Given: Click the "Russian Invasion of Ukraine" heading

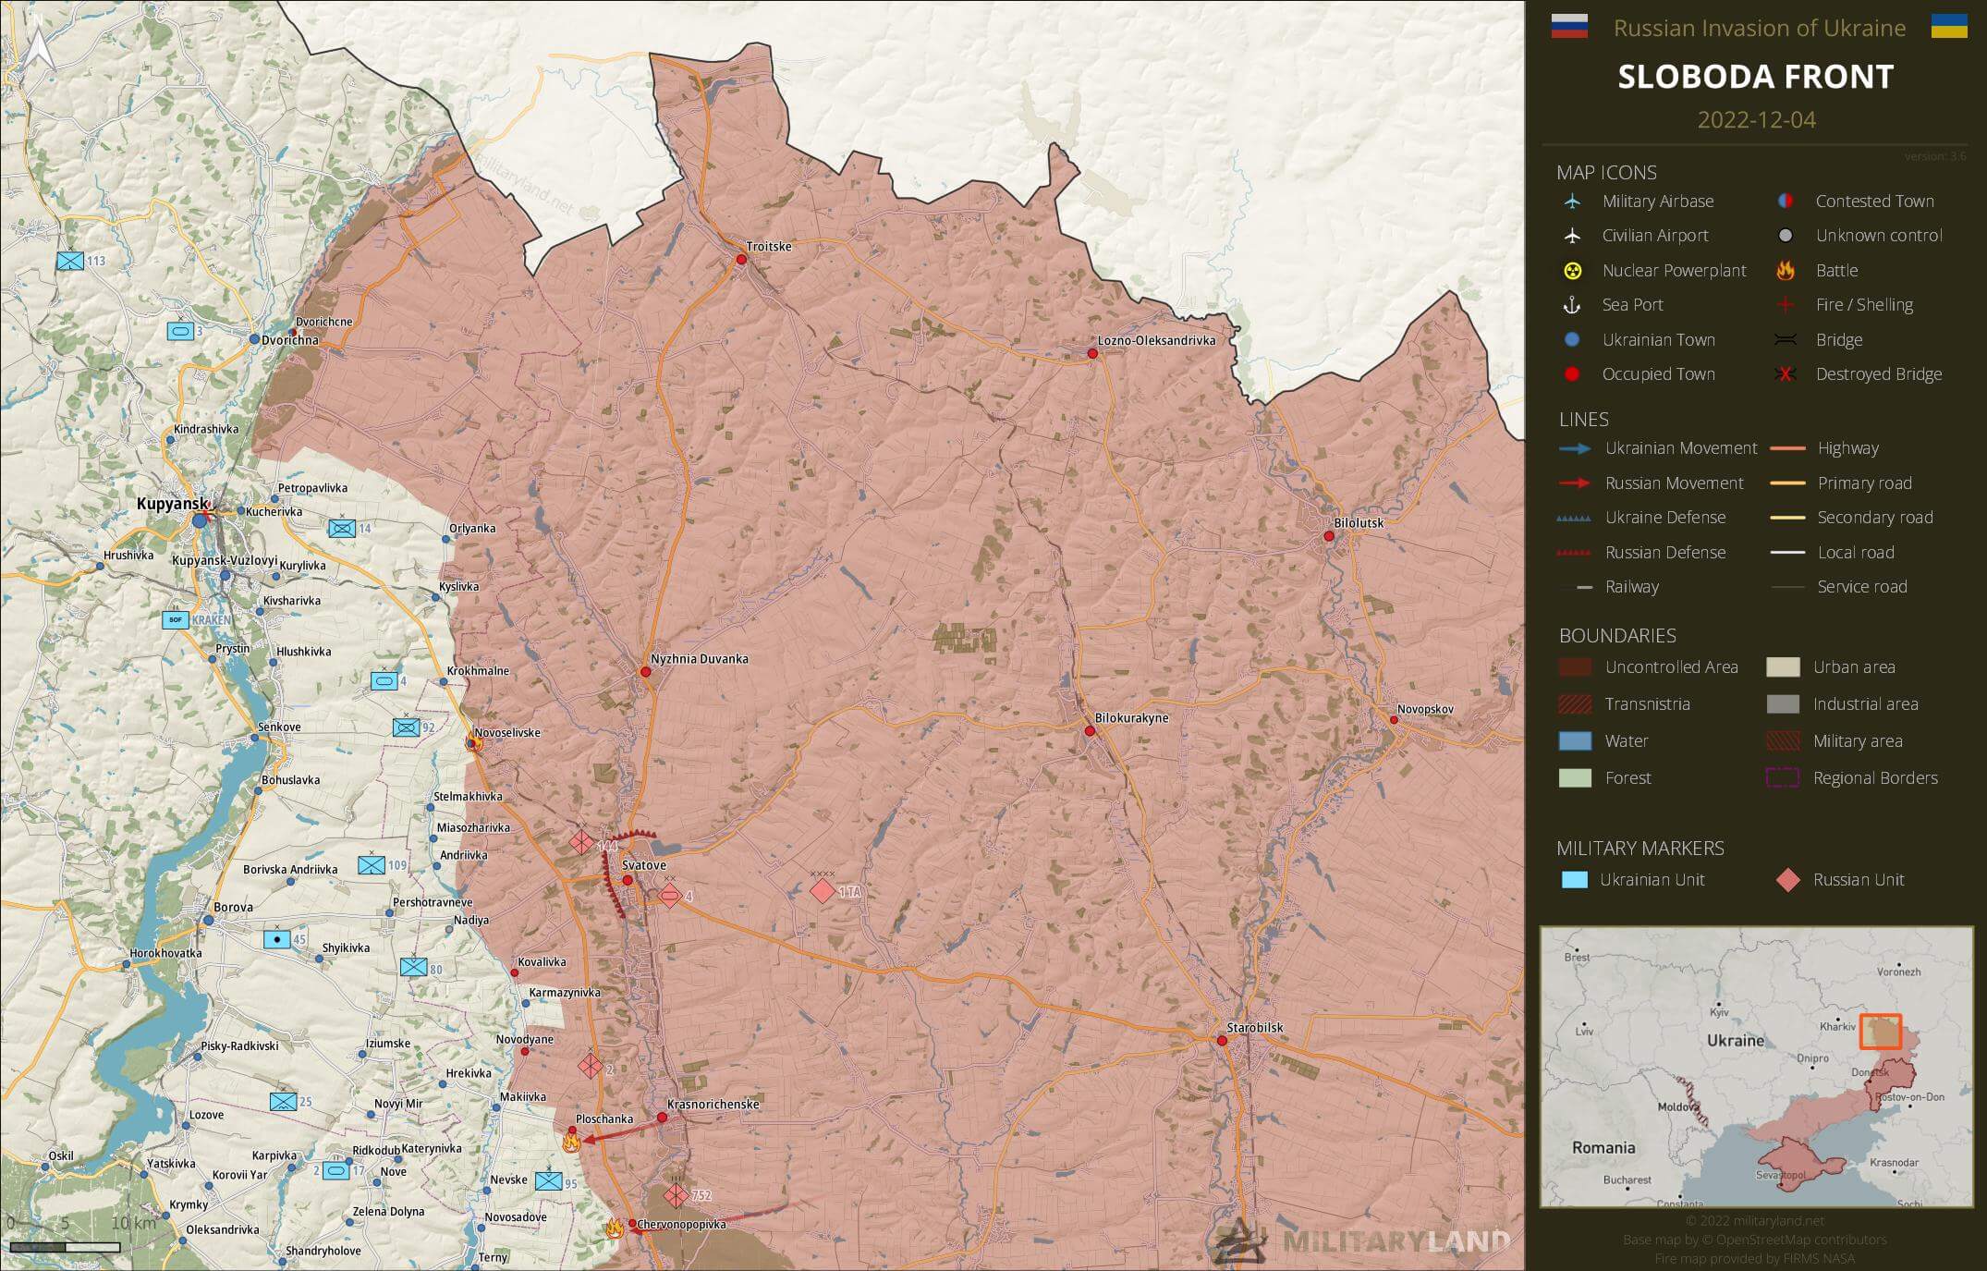Looking at the screenshot, I should point(1760,29).
